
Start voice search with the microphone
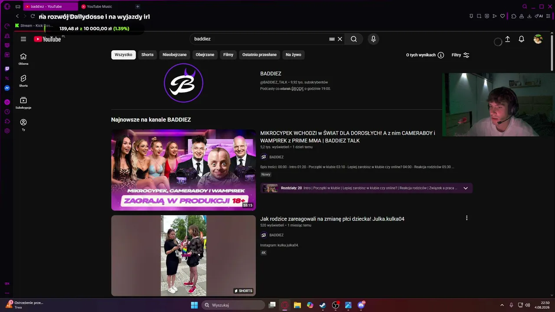(x=373, y=39)
